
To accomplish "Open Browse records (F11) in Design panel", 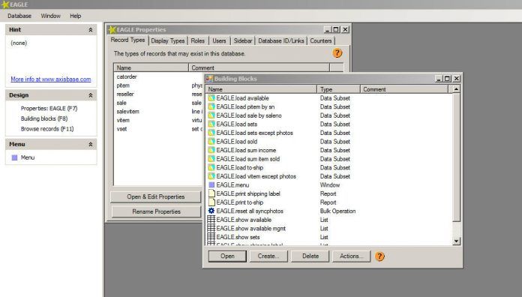I will [x=47, y=129].
